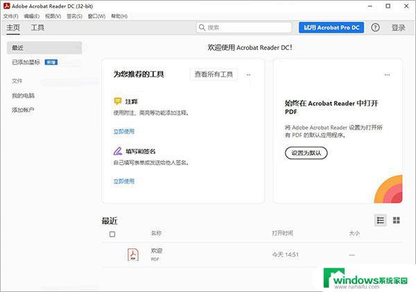Close the Acrobat Reader window

(406, 6)
